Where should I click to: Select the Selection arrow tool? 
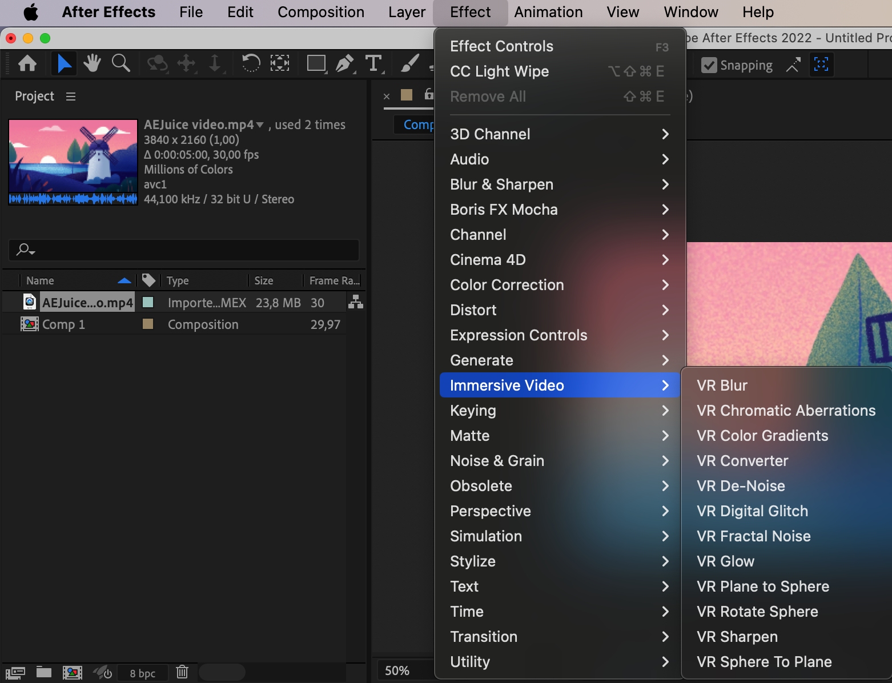click(64, 63)
